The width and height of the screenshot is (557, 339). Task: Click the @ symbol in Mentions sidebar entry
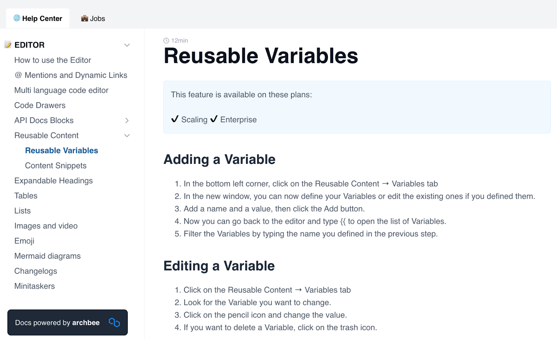pos(17,75)
